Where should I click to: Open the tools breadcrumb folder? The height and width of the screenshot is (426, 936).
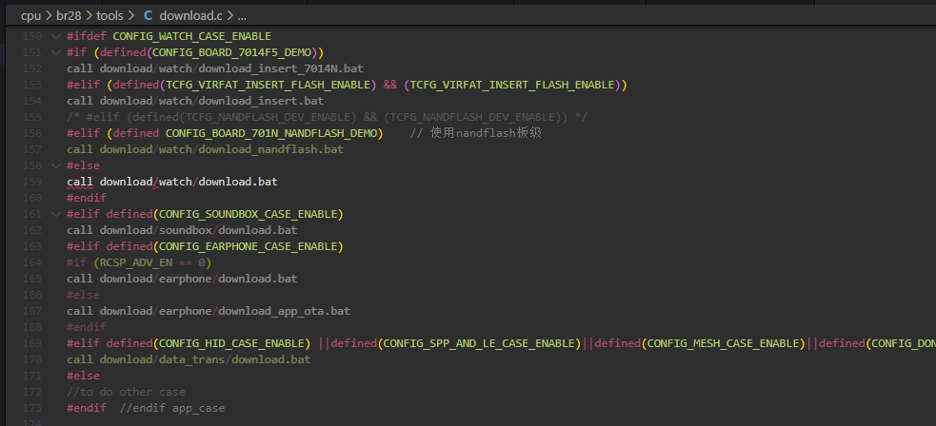tap(110, 16)
